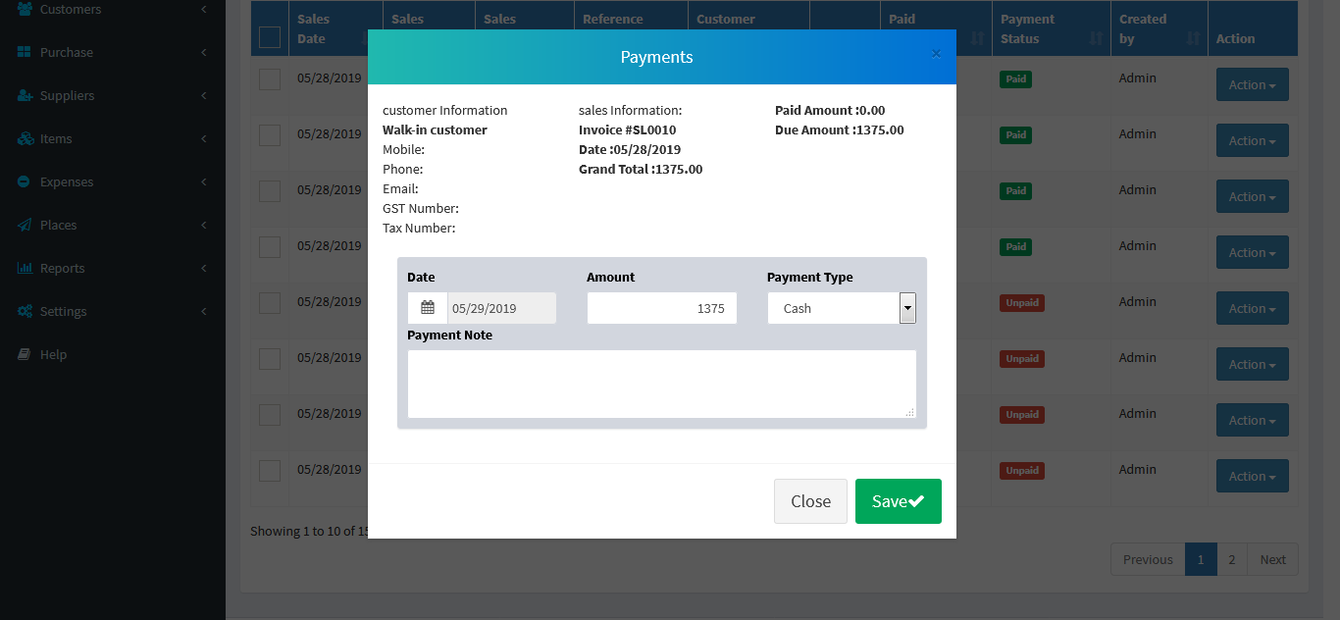Image resolution: width=1340 pixels, height=620 pixels.
Task: Click the Help book icon
Action: (25, 354)
